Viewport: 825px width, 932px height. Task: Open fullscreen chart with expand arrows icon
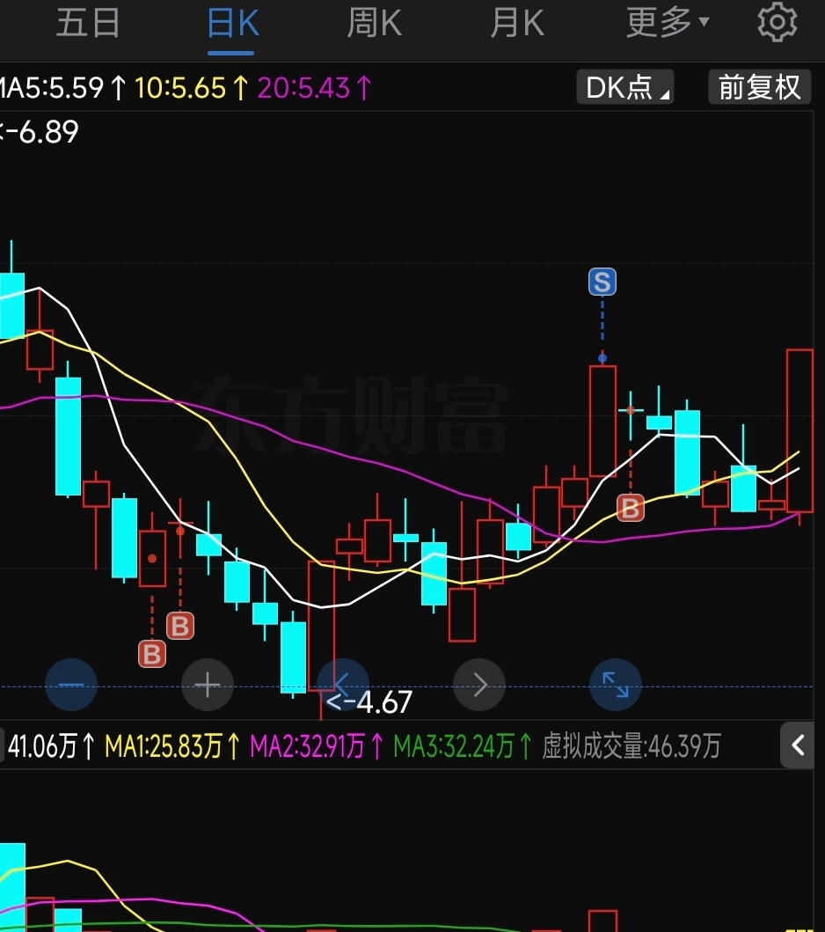(616, 685)
